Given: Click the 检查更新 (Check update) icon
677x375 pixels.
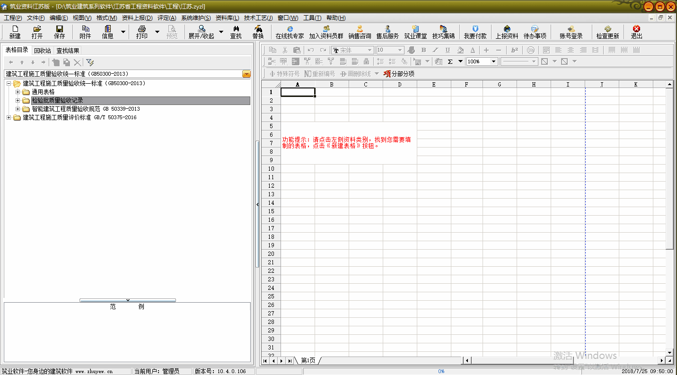Looking at the screenshot, I should [607, 32].
